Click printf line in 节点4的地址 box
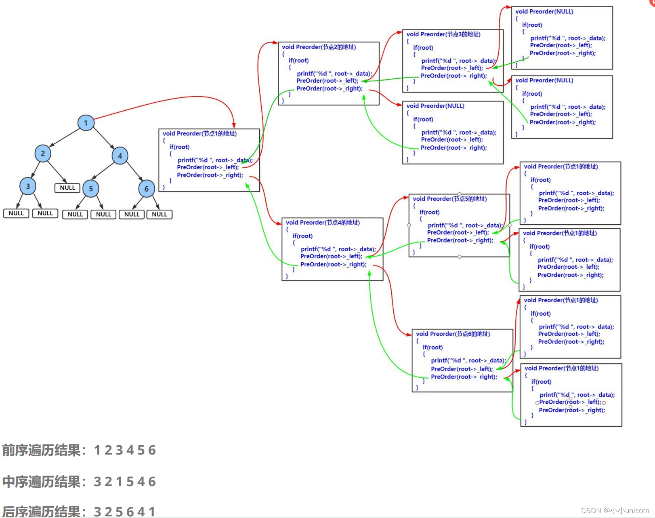655x518 pixels. coord(338,249)
